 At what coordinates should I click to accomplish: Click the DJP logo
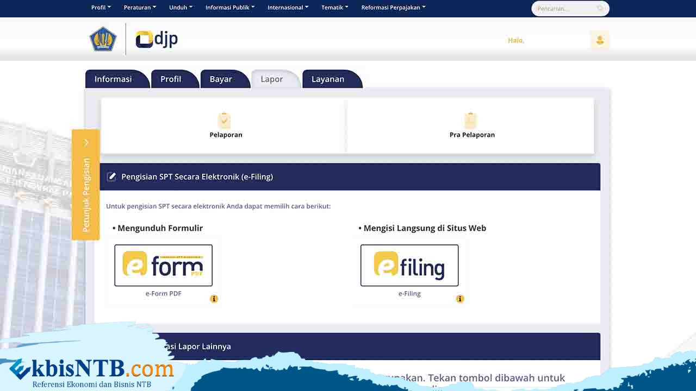pos(157,39)
